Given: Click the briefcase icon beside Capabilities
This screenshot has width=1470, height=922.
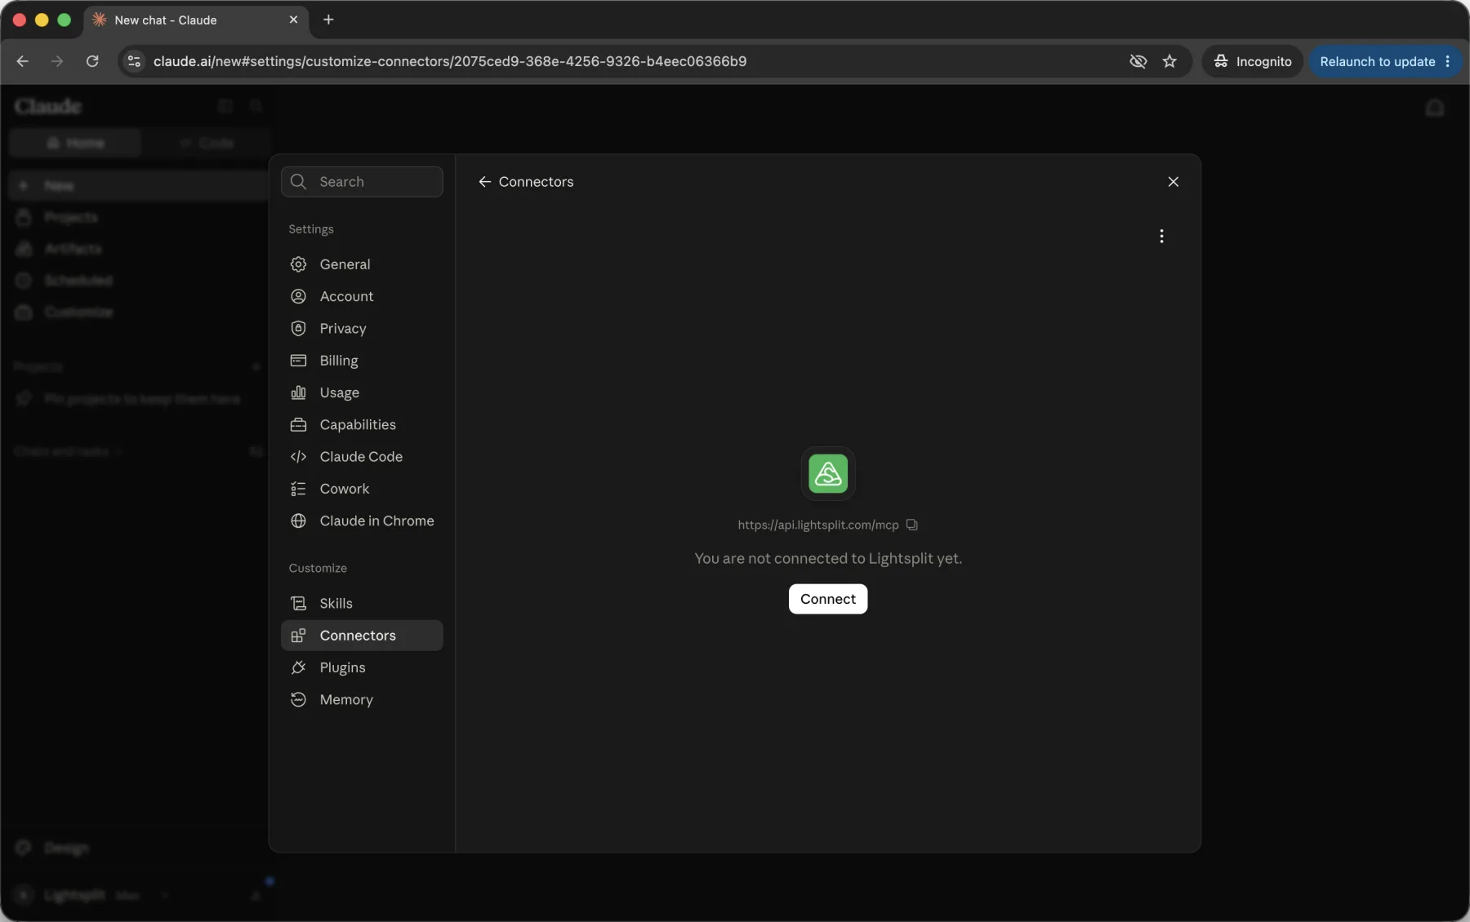Looking at the screenshot, I should point(298,424).
